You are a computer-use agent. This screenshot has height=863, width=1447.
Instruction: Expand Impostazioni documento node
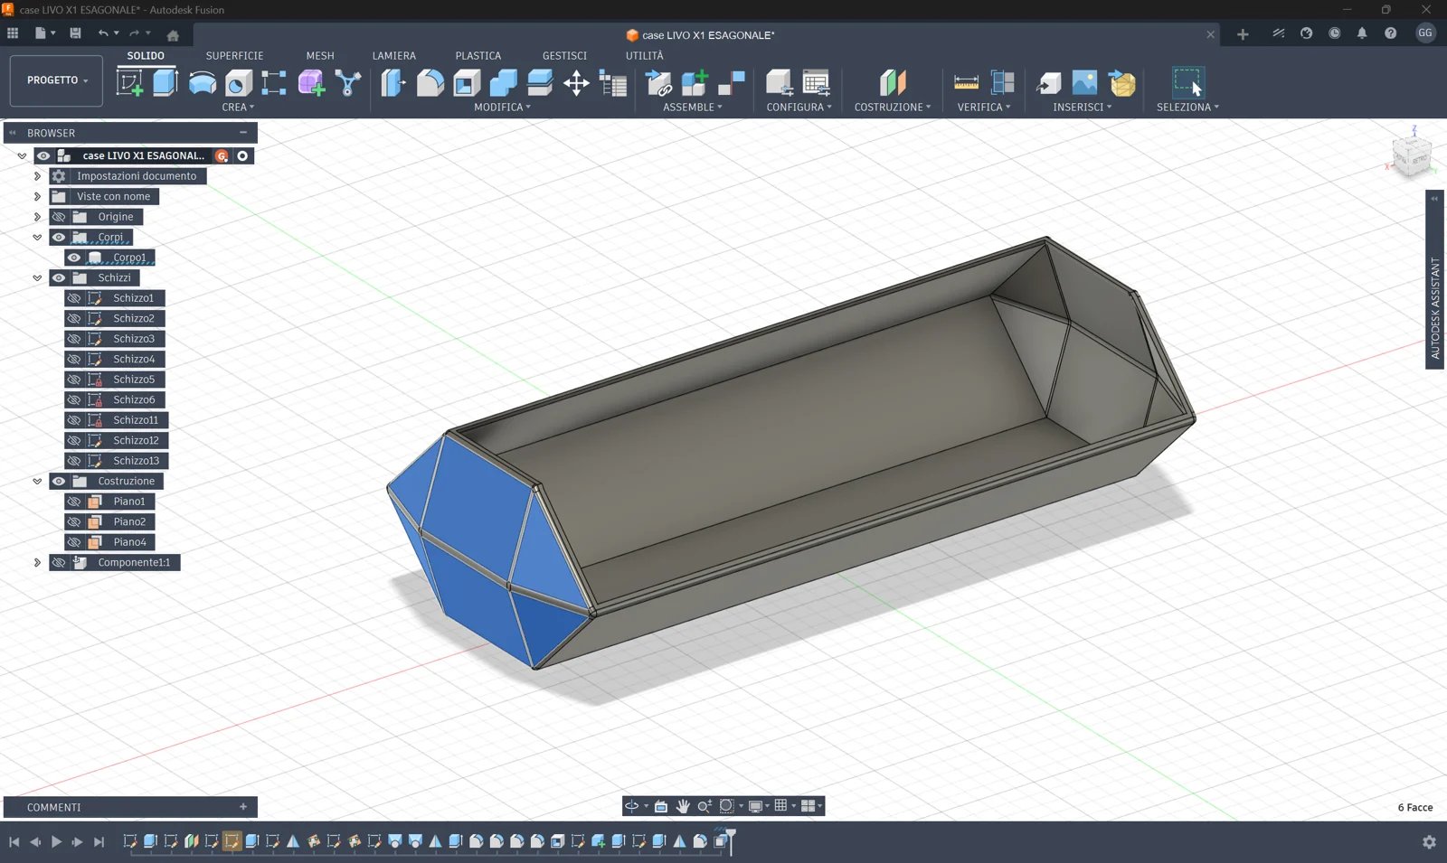coord(37,176)
